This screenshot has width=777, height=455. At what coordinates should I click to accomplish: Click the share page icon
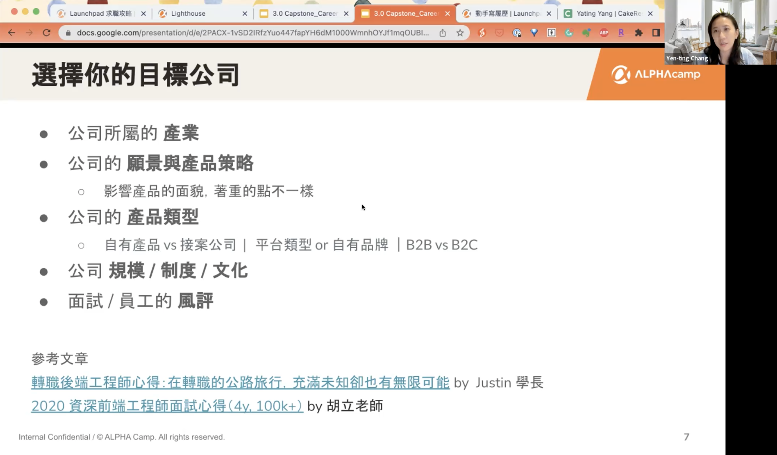pos(442,33)
